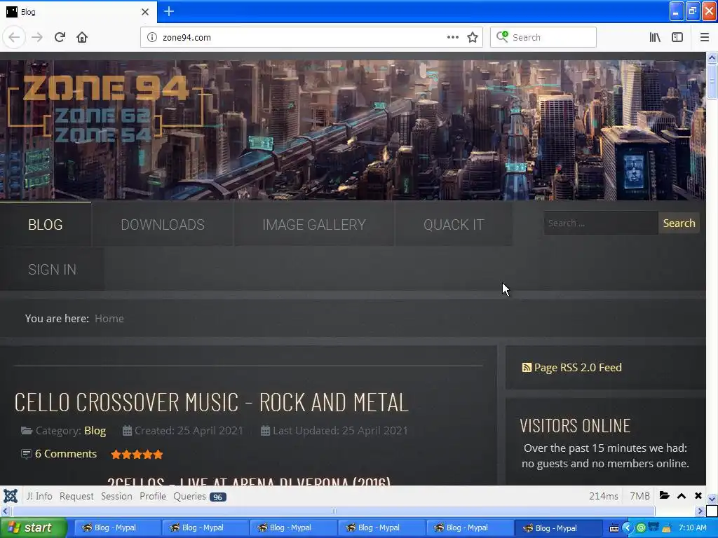Open the SIGN IN navigation item
Screen dimensions: 718x538
tap(52, 270)
